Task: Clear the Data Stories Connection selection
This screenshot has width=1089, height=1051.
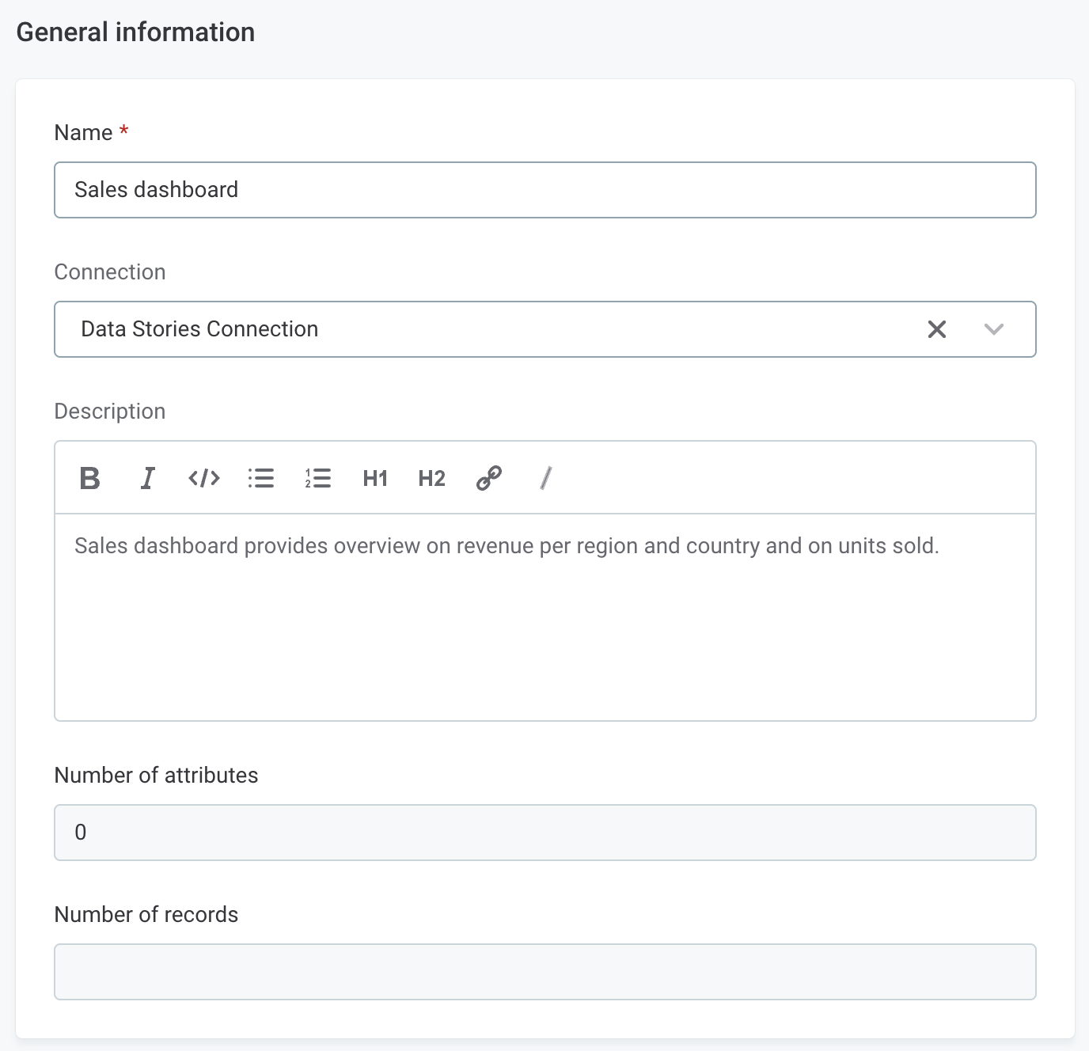Action: (x=937, y=329)
